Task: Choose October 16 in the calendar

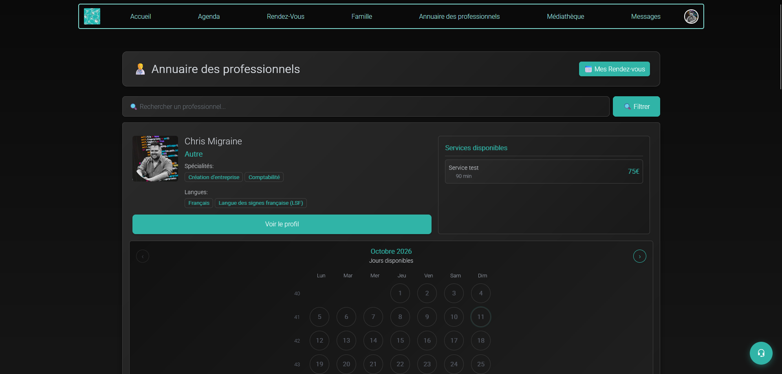Action: tap(427, 341)
